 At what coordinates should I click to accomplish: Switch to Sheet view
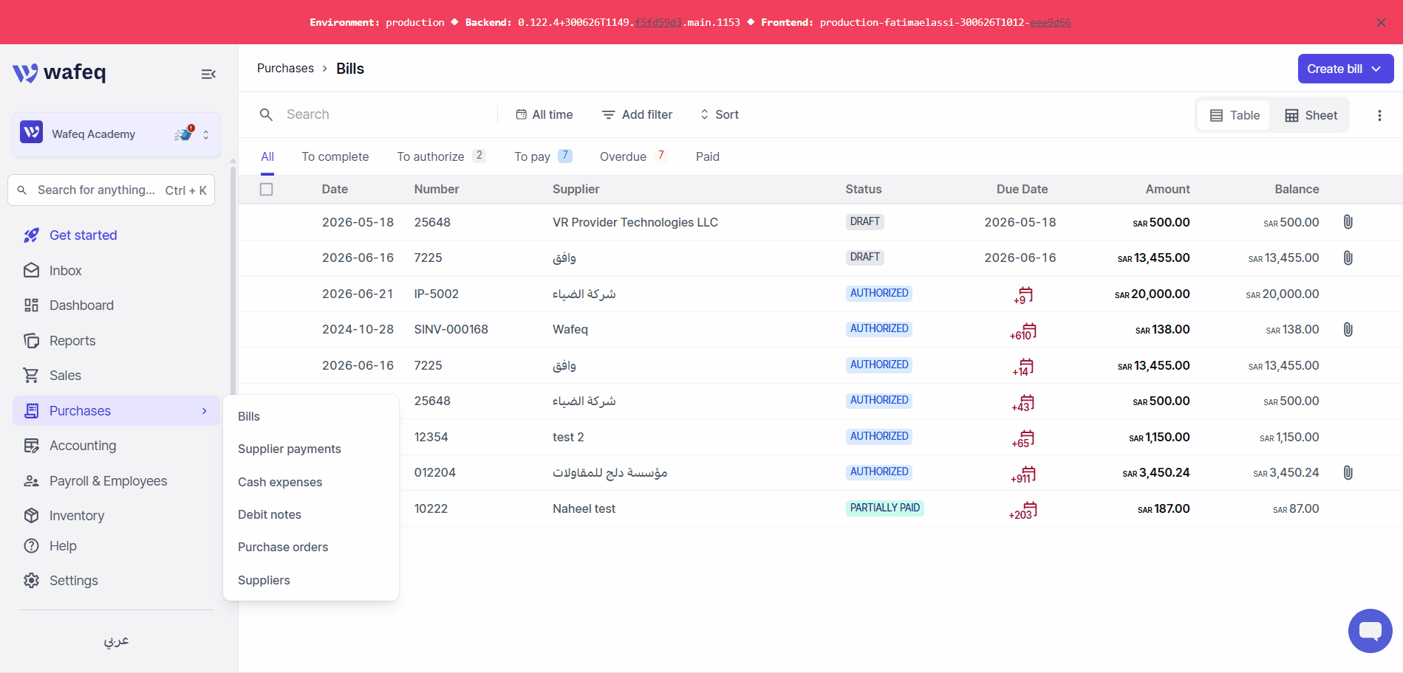coord(1311,115)
